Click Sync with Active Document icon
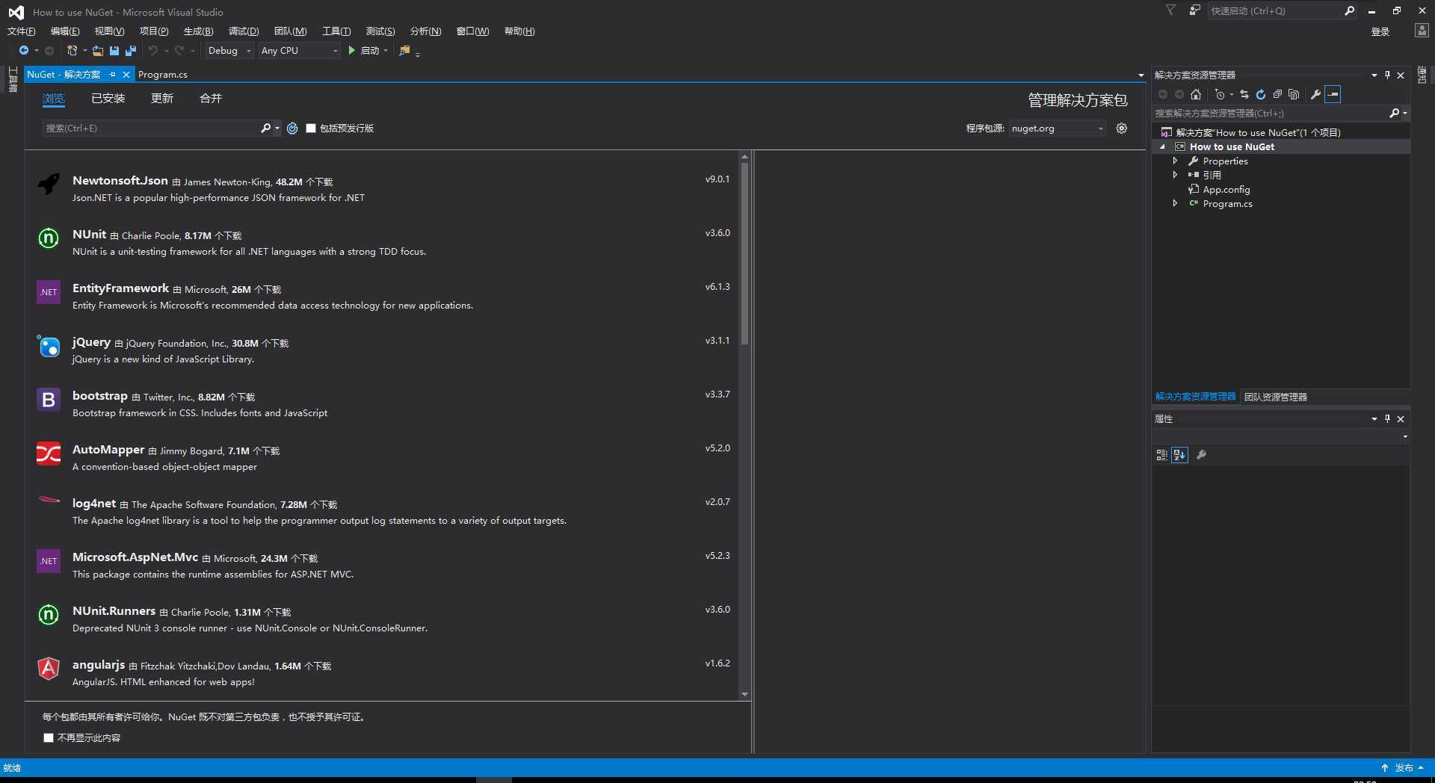Image resolution: width=1435 pixels, height=783 pixels. pyautogui.click(x=1244, y=94)
